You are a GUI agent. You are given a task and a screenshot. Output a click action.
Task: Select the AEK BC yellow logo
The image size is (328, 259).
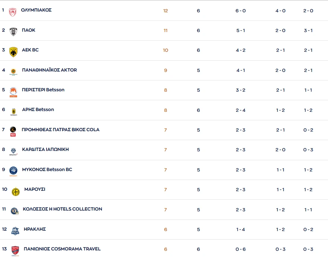pyautogui.click(x=13, y=51)
